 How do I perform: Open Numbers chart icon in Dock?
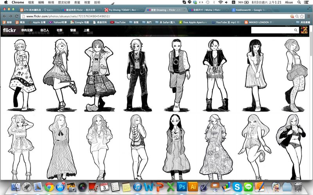pyautogui.click(x=226, y=187)
